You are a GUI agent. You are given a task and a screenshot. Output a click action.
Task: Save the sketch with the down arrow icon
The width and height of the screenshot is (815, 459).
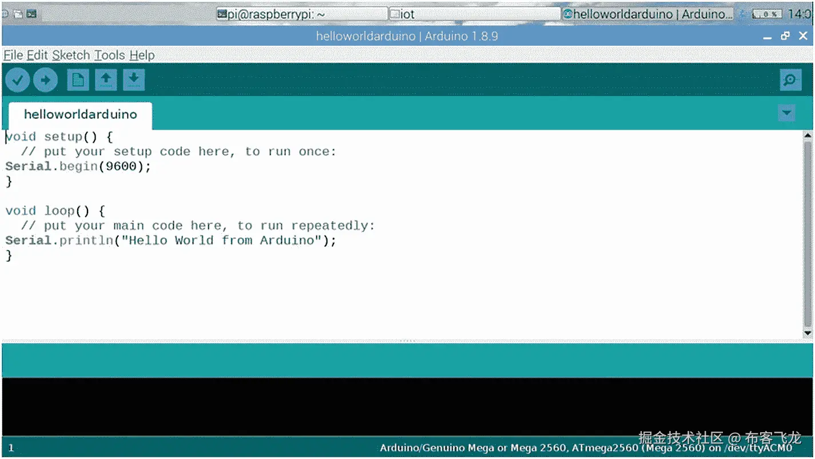coord(134,80)
